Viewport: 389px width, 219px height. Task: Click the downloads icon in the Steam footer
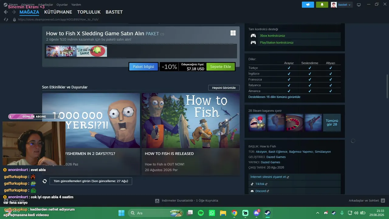pos(157,201)
